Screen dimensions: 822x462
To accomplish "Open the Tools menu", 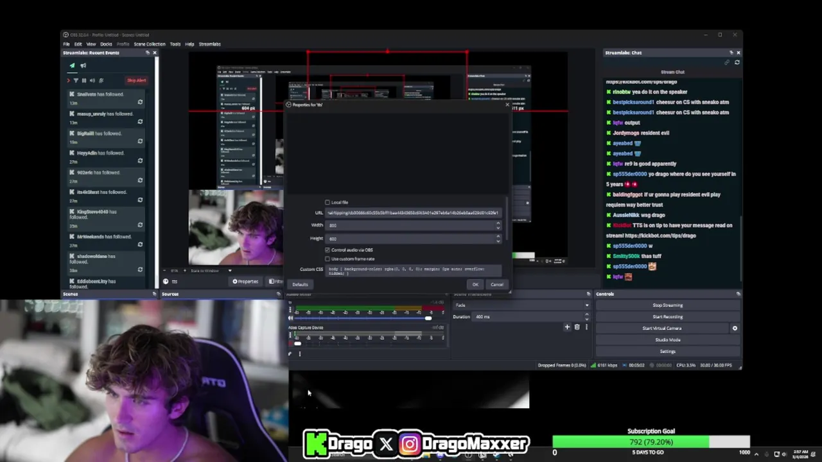I will [175, 44].
